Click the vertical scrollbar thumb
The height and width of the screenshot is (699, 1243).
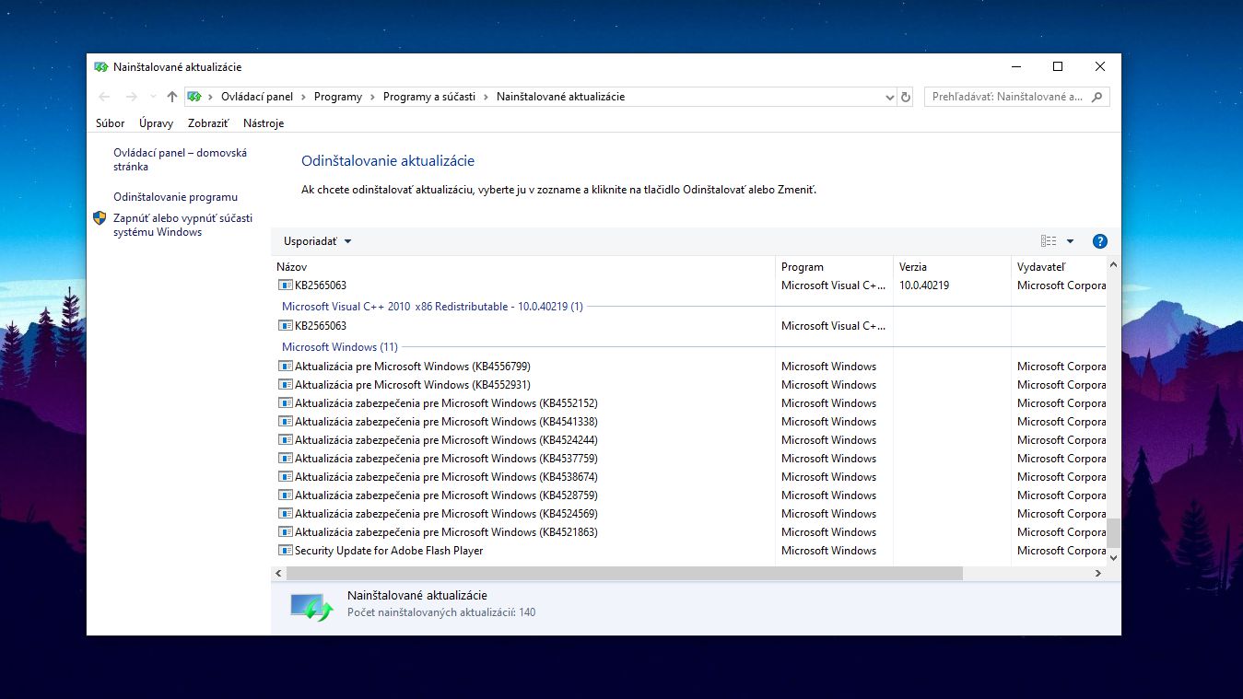[1114, 532]
